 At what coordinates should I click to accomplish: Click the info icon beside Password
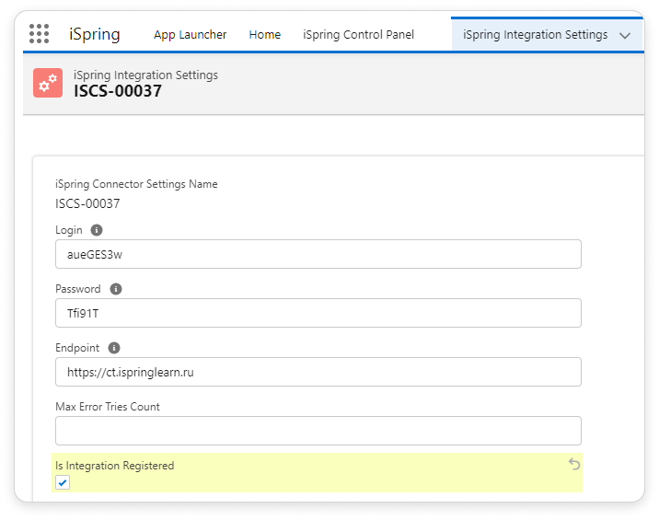[116, 289]
